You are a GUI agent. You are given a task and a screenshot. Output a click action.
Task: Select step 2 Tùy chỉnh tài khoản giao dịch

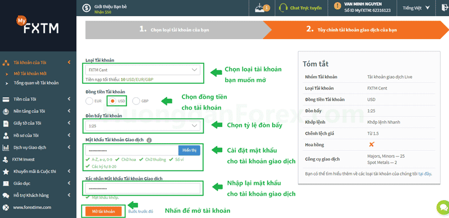coord(355,30)
